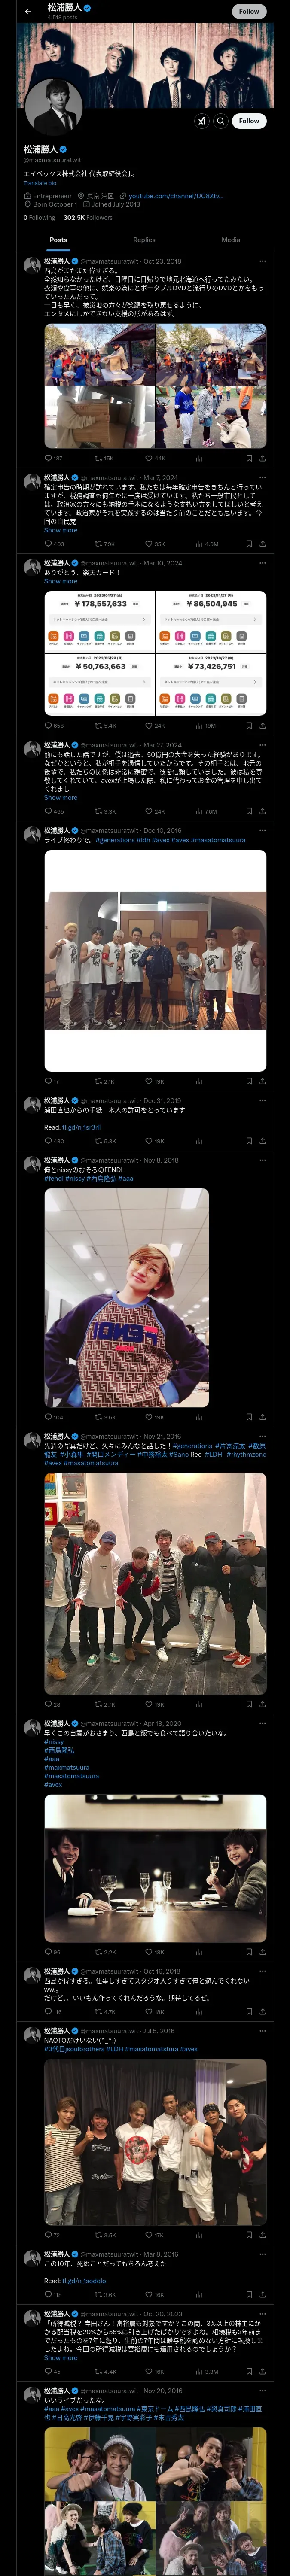Viewport: 290px width, 2576px height.
Task: Open more options on Oct 23, 2018 post
Action: [263, 261]
